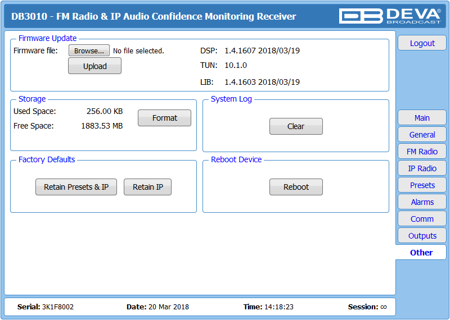Click the System Log section heading
This screenshot has height=320, width=450.
click(231, 99)
